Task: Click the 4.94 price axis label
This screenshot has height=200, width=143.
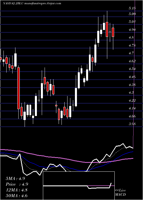Action: pos(132,30)
